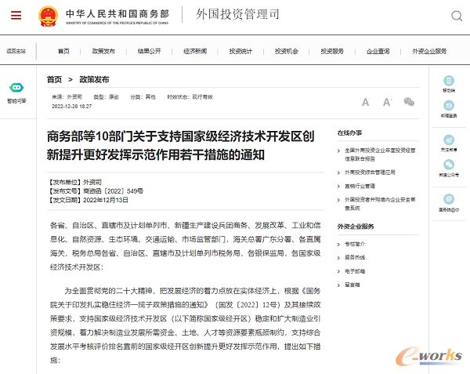Go to 返回主站 link

coord(16,51)
